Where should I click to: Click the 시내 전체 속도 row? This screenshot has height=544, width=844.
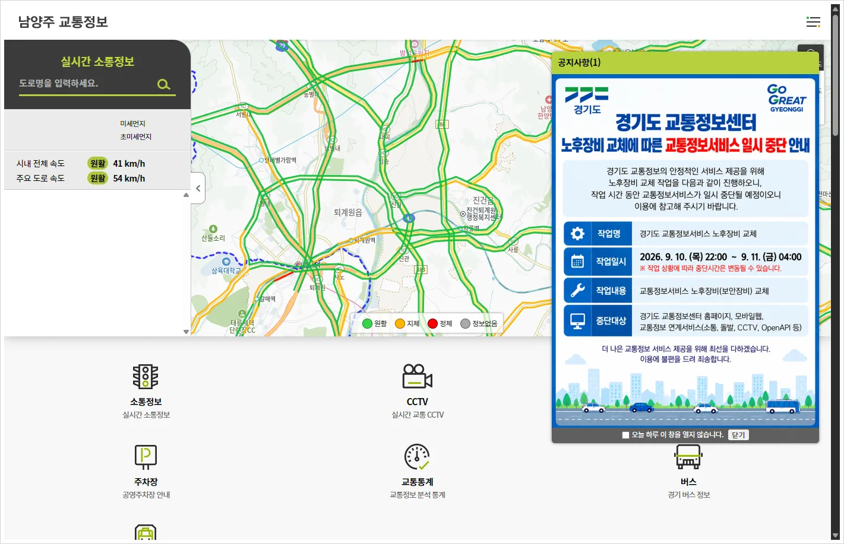click(97, 163)
